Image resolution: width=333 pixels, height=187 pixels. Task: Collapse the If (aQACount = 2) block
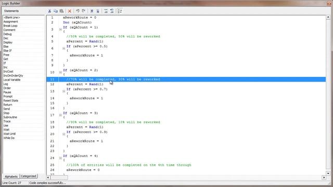tap(60, 72)
